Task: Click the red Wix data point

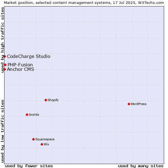Action: (42, 144)
